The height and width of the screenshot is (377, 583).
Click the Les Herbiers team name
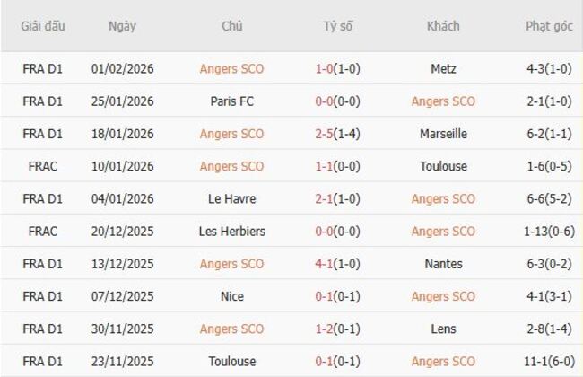point(232,231)
